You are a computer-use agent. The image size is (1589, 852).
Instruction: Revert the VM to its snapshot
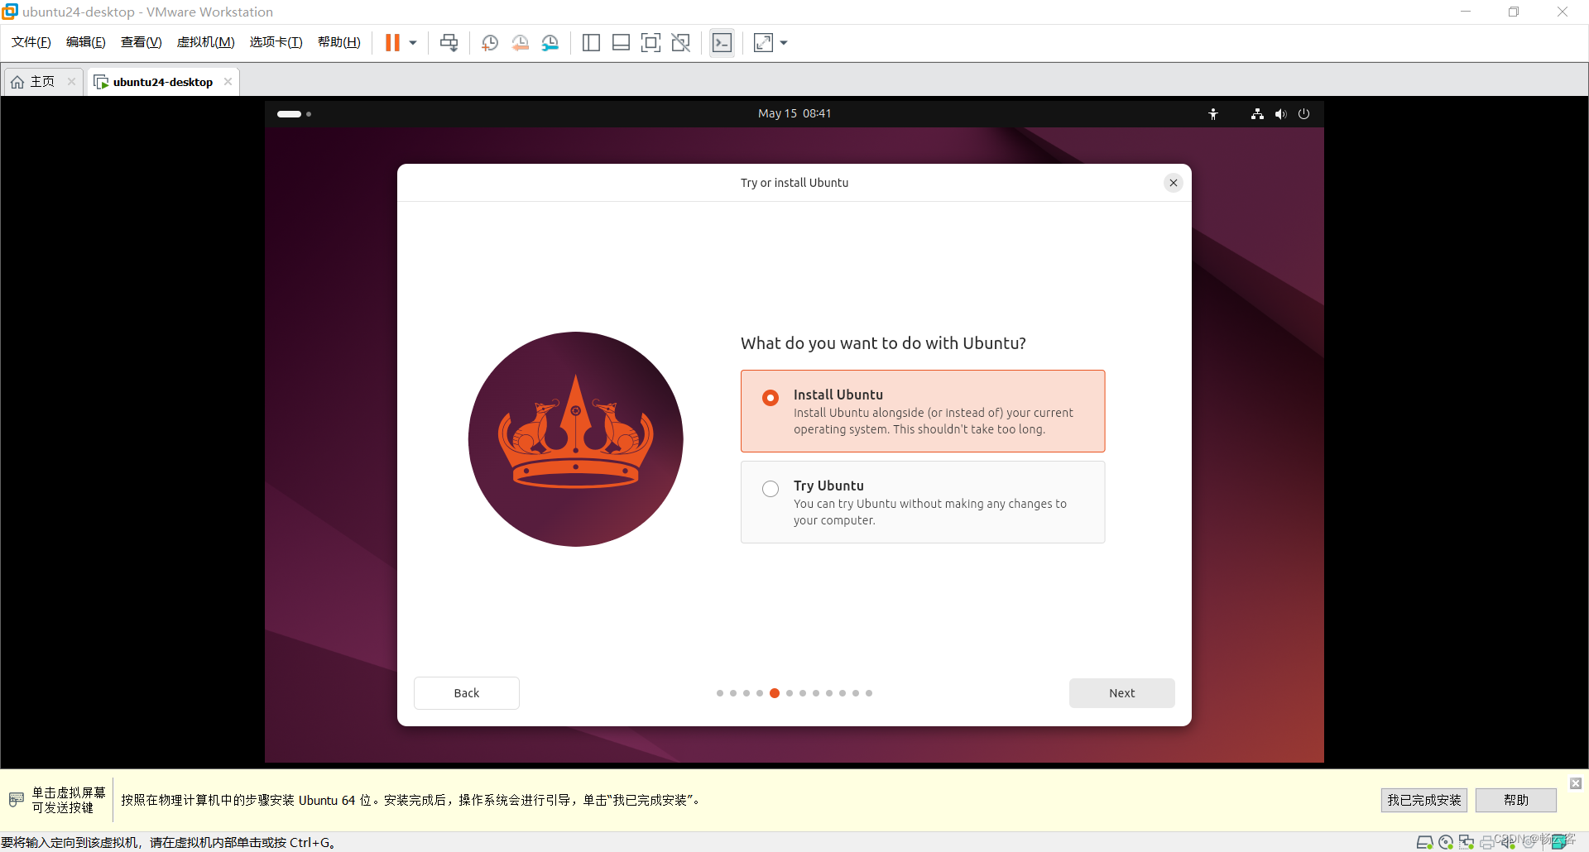(521, 42)
